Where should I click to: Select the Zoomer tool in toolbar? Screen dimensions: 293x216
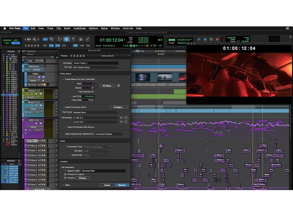tap(51, 39)
